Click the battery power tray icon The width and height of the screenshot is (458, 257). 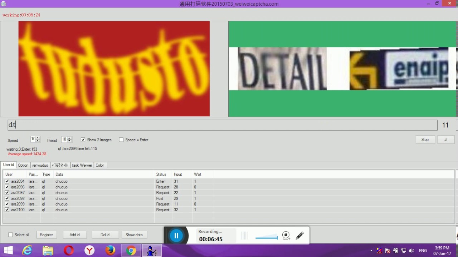coord(396,251)
